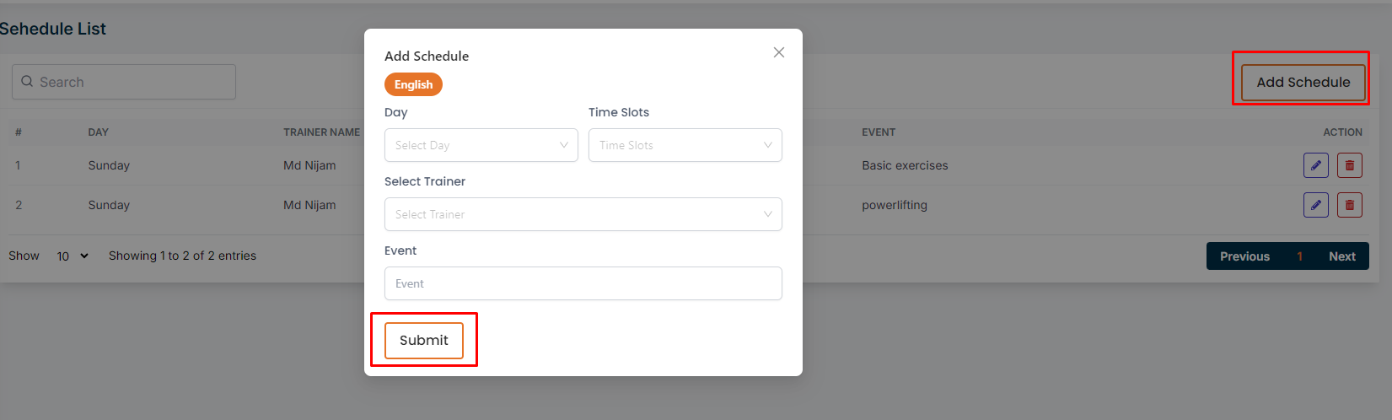Go to the Previous page
The height and width of the screenshot is (420, 1392).
[x=1244, y=256]
